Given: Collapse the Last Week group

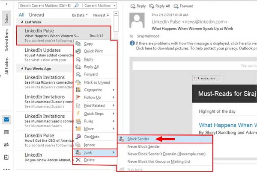Looking at the screenshot, I should tap(22, 22).
